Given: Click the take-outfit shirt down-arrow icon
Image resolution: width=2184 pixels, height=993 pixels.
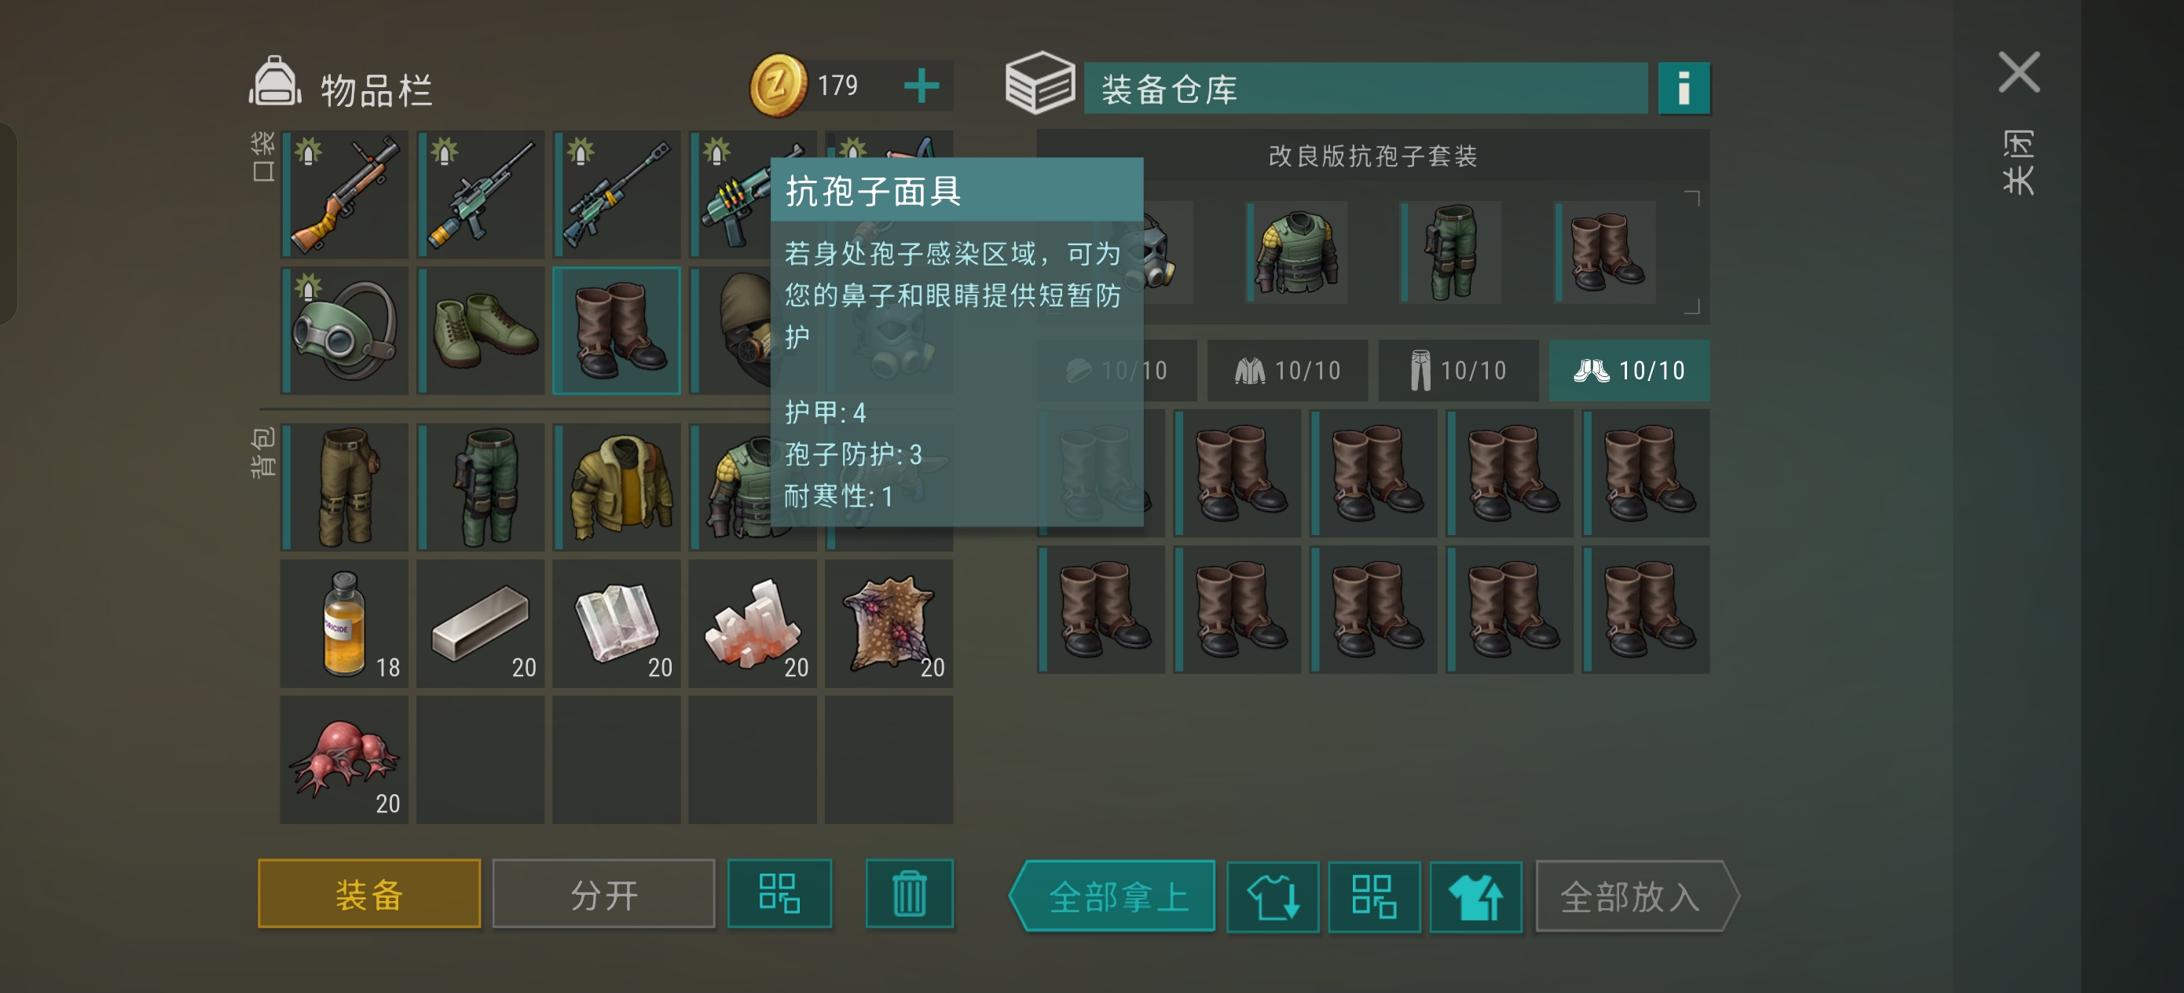Looking at the screenshot, I should tap(1272, 896).
